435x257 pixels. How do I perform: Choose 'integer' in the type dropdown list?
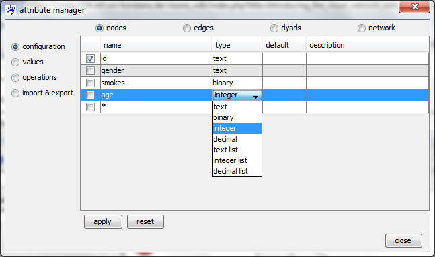pos(237,129)
